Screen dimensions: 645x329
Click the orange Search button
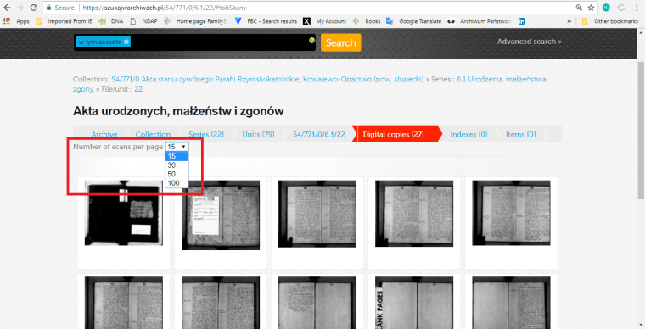click(340, 42)
